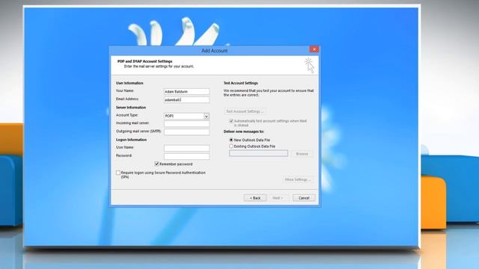
Task: Click the User Information heading
Action: tap(129, 83)
